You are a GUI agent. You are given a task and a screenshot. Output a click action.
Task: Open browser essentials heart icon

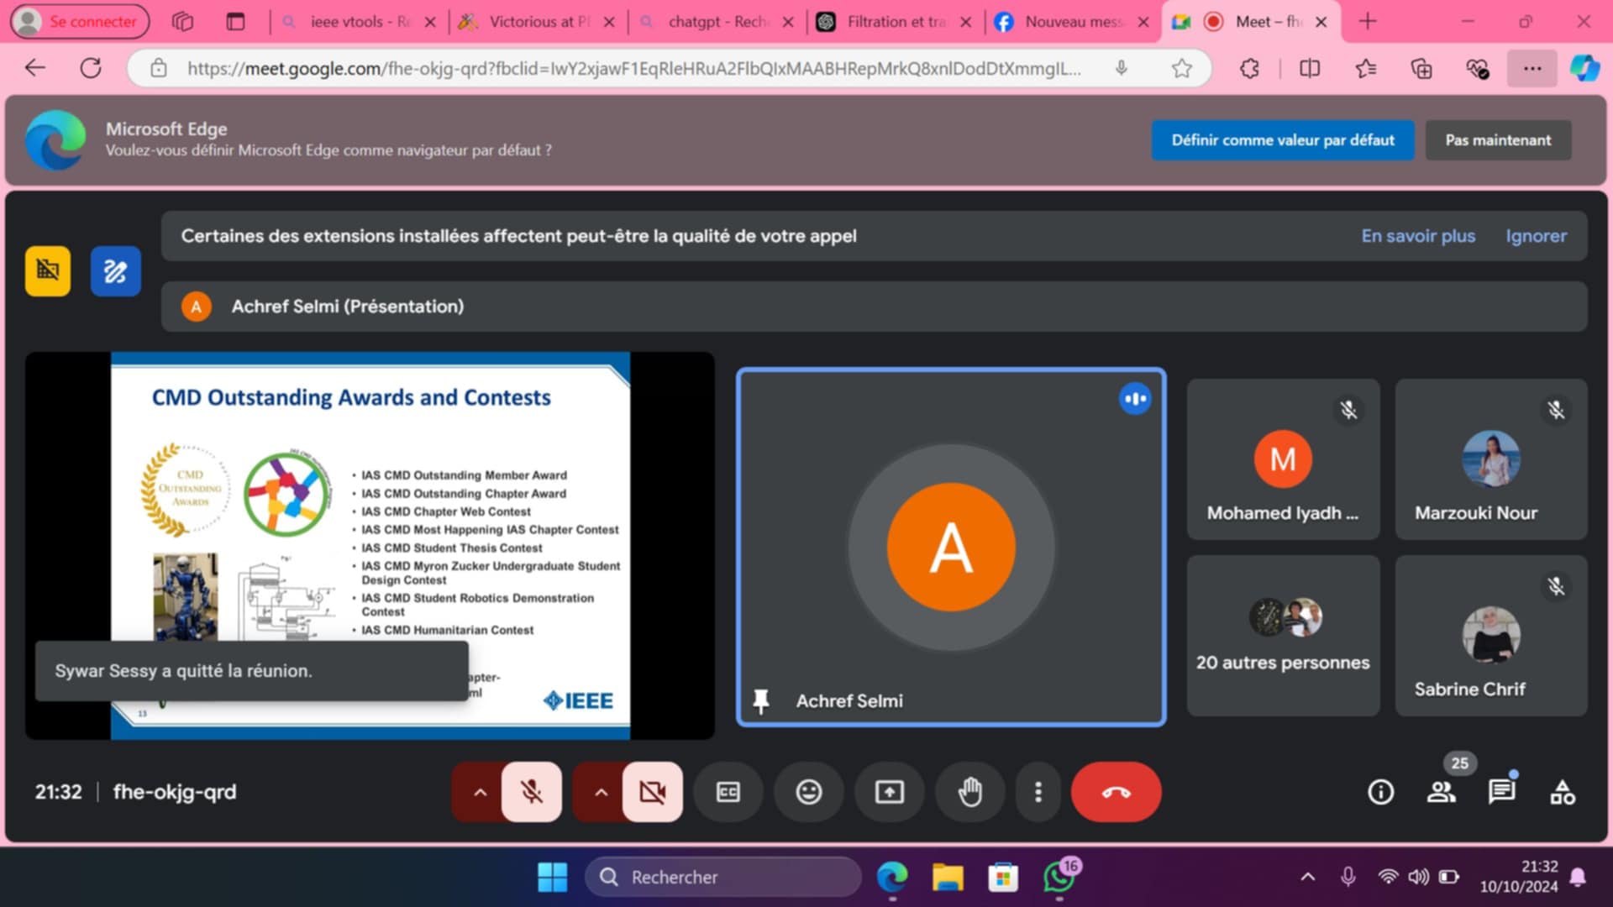[1477, 68]
